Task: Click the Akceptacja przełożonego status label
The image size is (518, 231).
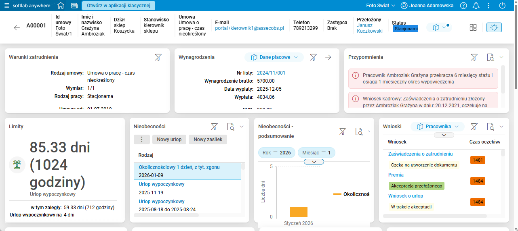Action: tap(416, 186)
